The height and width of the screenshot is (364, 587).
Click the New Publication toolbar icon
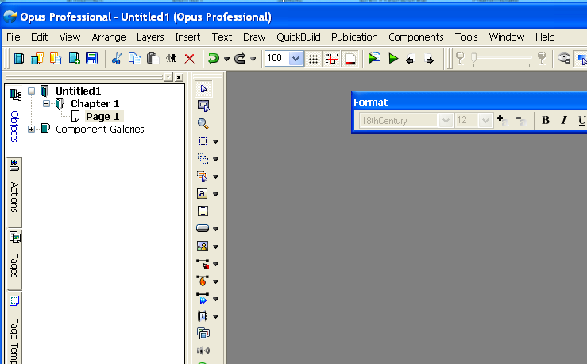19,59
